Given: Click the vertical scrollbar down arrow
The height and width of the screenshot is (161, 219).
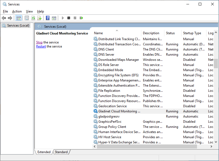Looking at the screenshot, I should 216,142.
